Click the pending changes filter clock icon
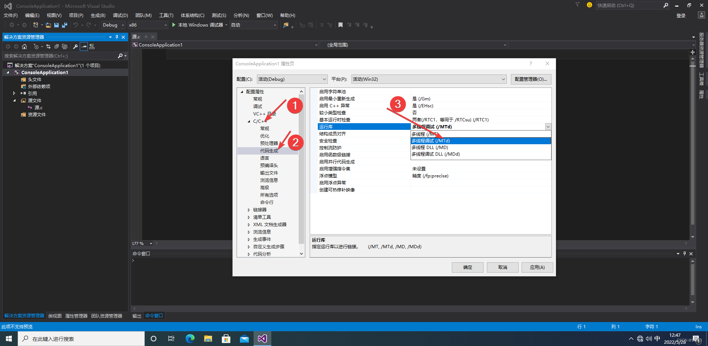 [36, 46]
